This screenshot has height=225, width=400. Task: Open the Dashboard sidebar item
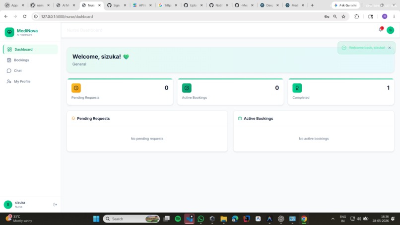[x=30, y=49]
